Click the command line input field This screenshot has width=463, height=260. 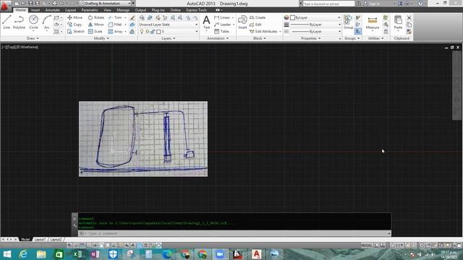point(234,233)
